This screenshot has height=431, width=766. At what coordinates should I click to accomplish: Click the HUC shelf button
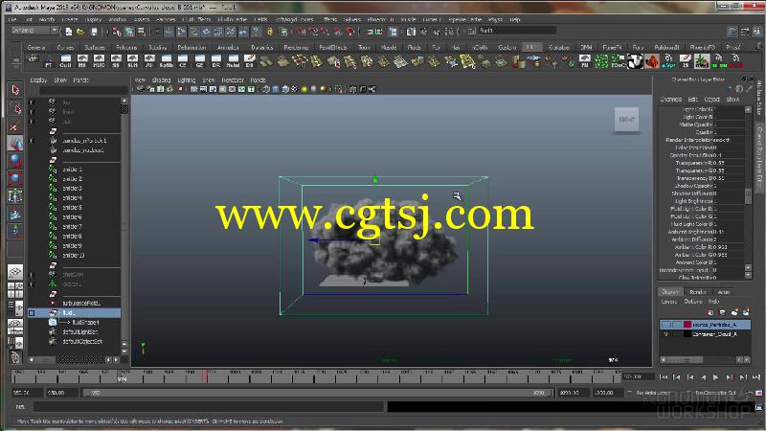pyautogui.click(x=99, y=61)
